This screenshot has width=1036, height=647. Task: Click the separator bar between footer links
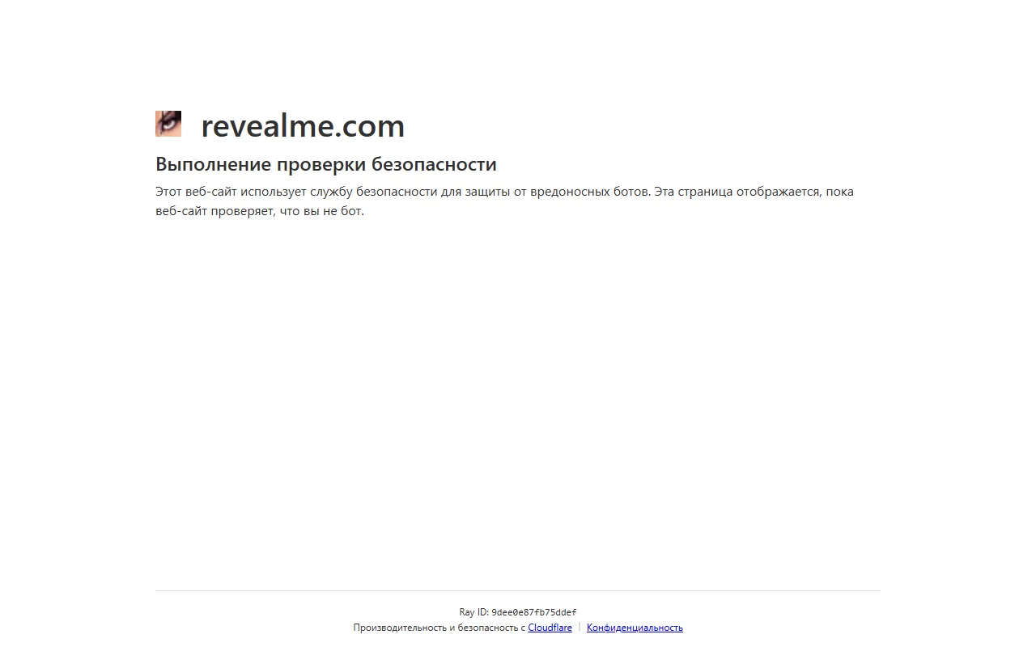pos(578,627)
